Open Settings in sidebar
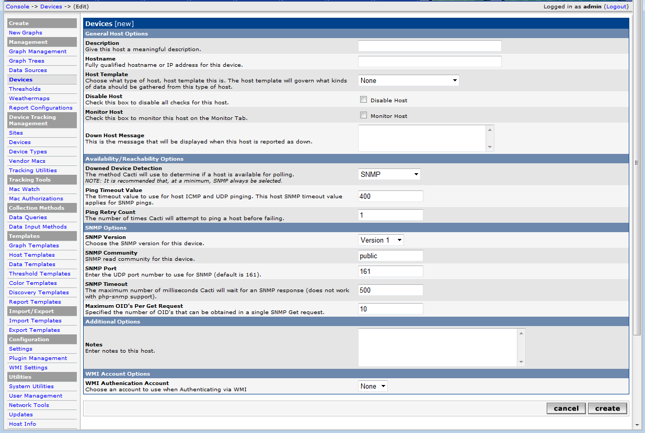This screenshot has width=645, height=433. (20, 348)
